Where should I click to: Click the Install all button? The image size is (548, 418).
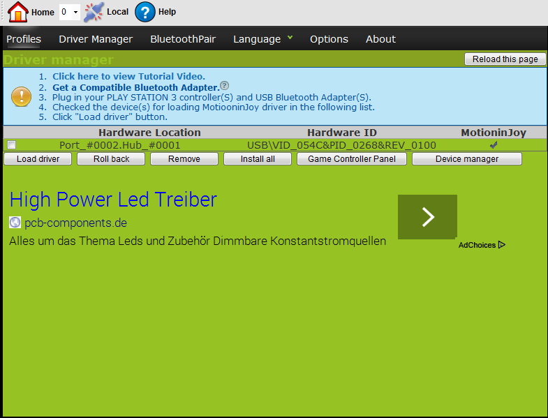click(258, 158)
